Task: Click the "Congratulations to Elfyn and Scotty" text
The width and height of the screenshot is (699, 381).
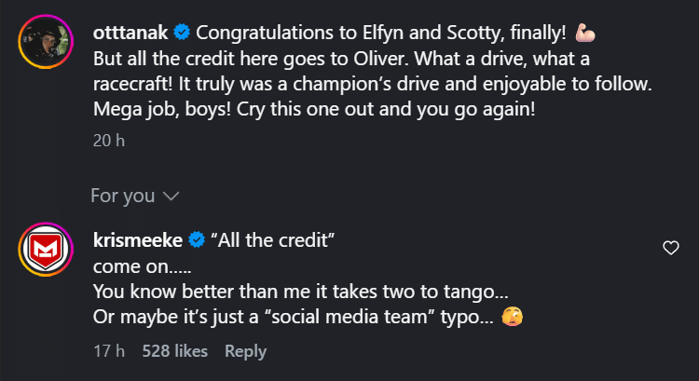Action: [x=349, y=33]
